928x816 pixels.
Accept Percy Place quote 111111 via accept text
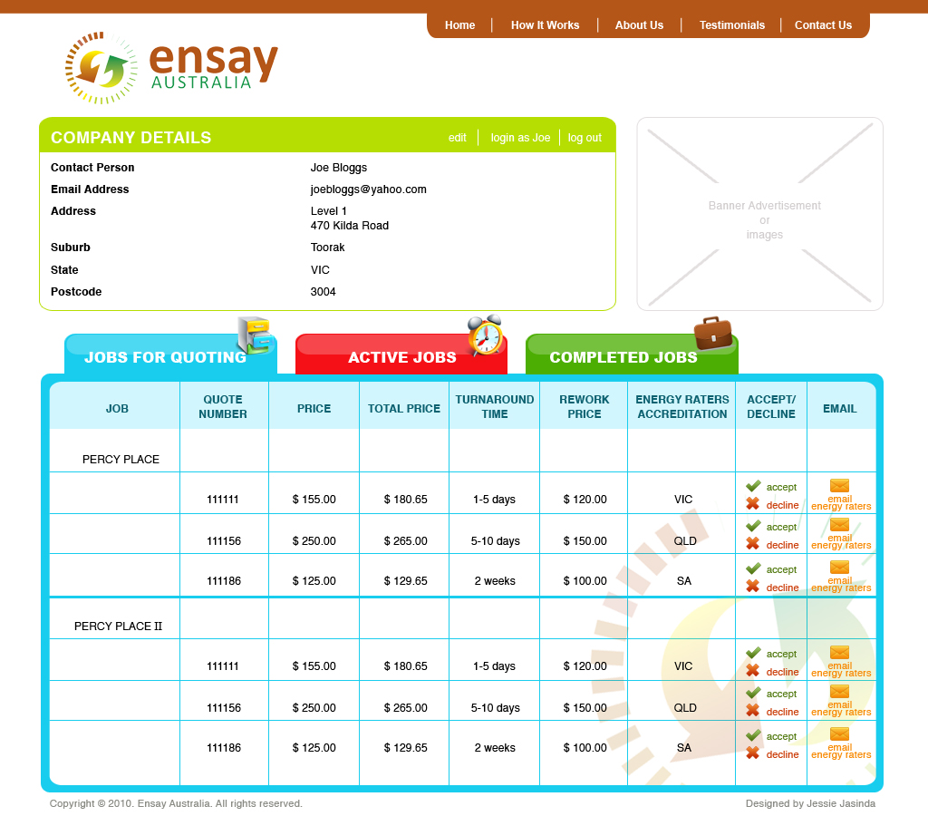coord(781,488)
